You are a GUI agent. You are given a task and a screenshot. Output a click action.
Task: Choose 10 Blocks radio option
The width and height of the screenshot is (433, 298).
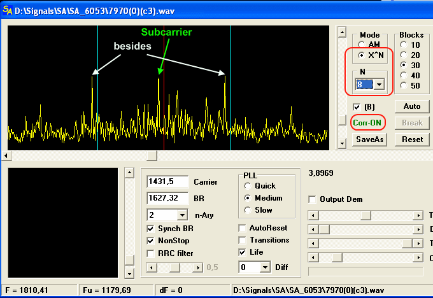pyautogui.click(x=403, y=45)
